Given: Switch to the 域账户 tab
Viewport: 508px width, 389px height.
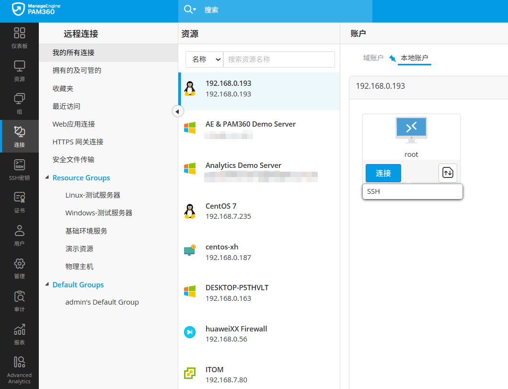Looking at the screenshot, I should click(x=373, y=58).
